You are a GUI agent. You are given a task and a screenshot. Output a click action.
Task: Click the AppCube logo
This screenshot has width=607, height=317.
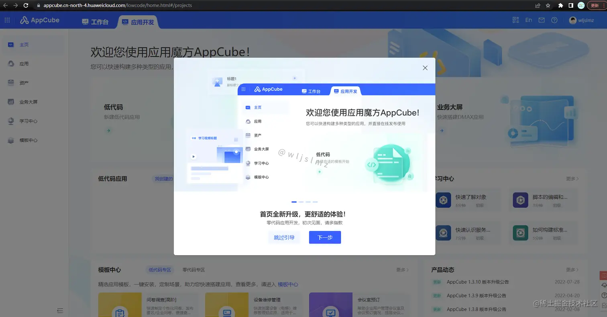pos(40,20)
